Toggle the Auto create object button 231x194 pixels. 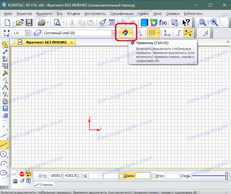coord(28,174)
